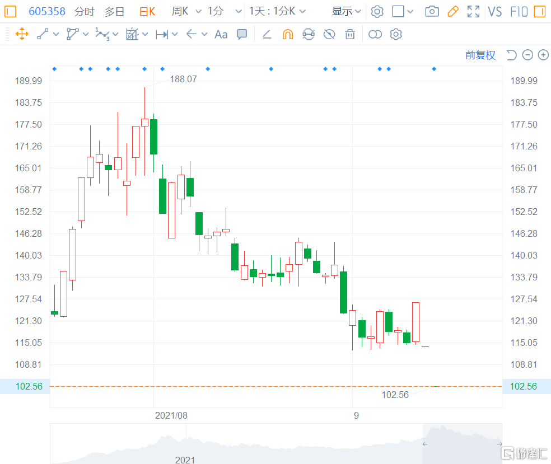Switch to 分时 intraday view

click(x=85, y=12)
